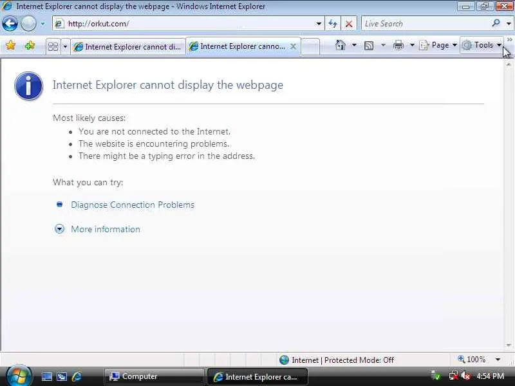Expand the address bar history dropdown

(319, 24)
